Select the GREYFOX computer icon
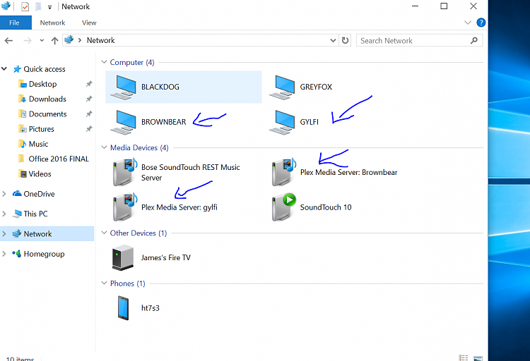This screenshot has height=361, width=530. [x=282, y=87]
